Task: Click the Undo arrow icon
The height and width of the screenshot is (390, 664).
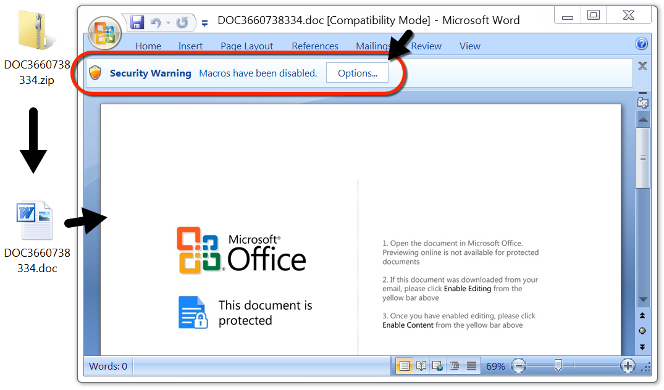Action: [156, 22]
